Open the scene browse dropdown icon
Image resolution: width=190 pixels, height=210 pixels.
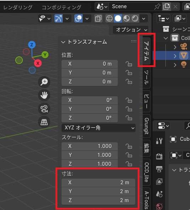[x=102, y=6]
